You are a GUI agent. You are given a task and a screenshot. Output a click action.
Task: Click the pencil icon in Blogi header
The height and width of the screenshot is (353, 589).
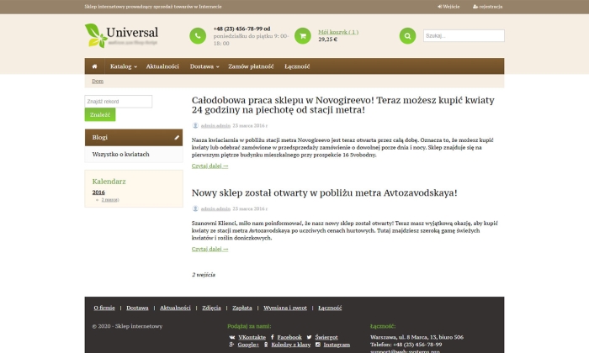point(177,137)
